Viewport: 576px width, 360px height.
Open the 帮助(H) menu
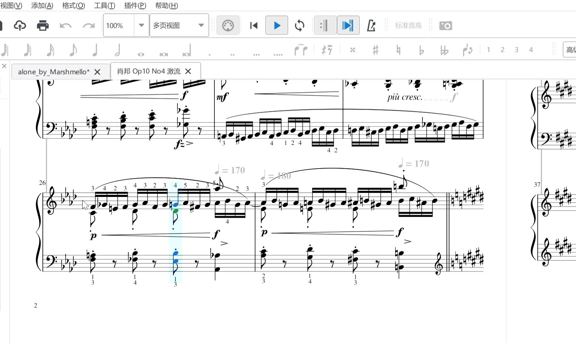166,6
